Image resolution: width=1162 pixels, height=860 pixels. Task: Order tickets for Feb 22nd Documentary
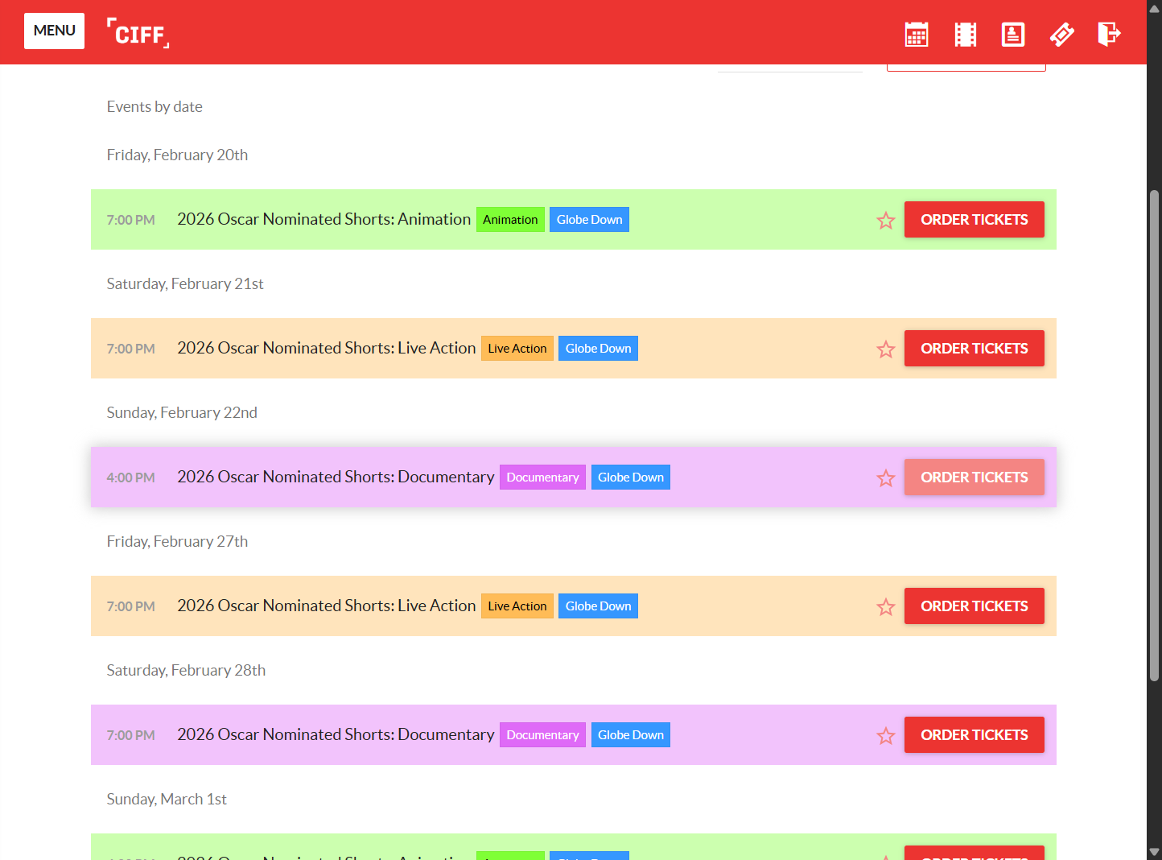pos(974,477)
